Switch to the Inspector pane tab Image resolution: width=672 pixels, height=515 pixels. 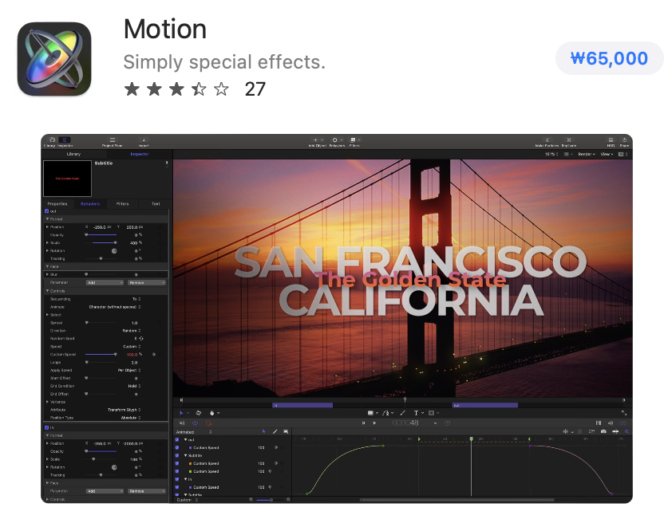[140, 154]
